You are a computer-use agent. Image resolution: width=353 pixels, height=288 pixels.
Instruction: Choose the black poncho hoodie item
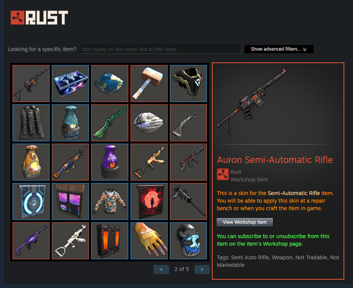[188, 84]
